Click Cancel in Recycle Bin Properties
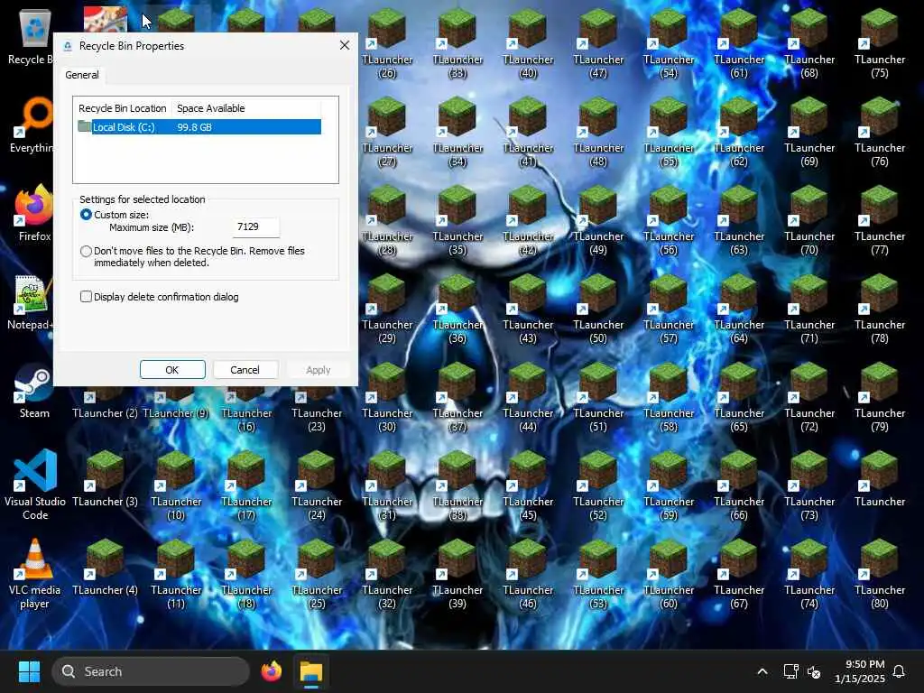The image size is (924, 693). [245, 369]
